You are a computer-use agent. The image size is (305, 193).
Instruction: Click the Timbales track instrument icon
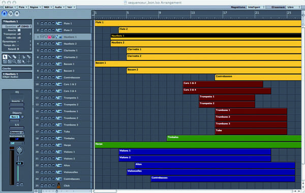tap(59, 138)
